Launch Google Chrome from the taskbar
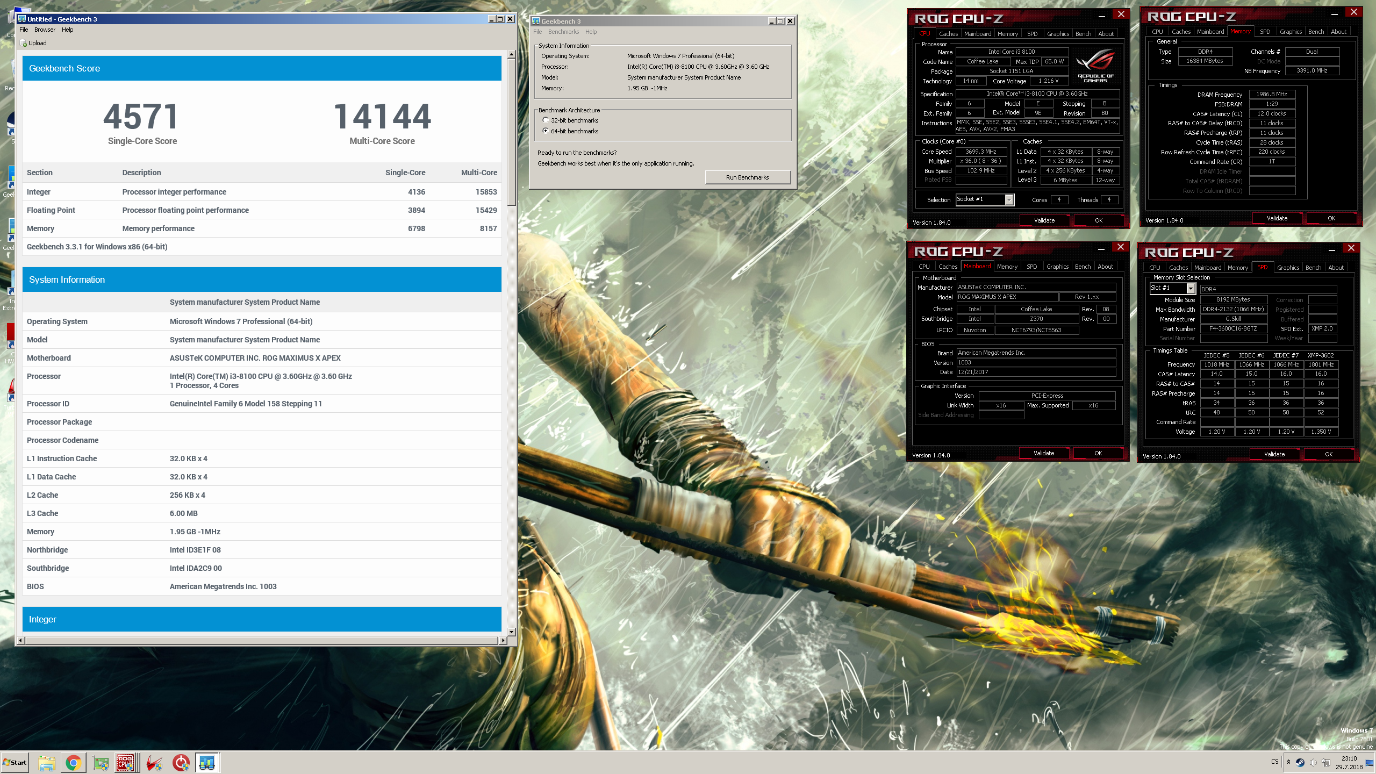Image resolution: width=1376 pixels, height=774 pixels. click(x=74, y=762)
